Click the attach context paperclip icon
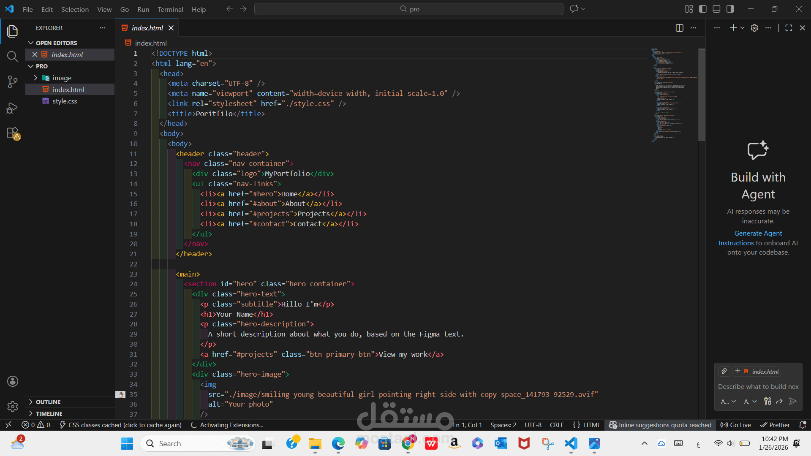Image resolution: width=811 pixels, height=456 pixels. point(724,371)
